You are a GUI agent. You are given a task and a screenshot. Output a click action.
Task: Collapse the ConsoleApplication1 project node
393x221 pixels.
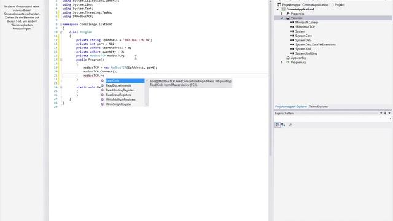(x=278, y=9)
